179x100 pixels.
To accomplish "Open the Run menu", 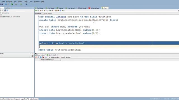I will [15, 2].
